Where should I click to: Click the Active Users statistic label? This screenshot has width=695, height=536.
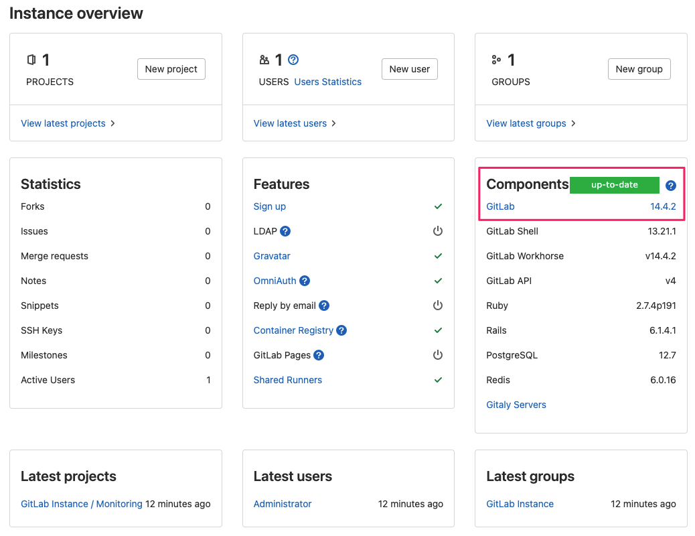[x=48, y=380]
